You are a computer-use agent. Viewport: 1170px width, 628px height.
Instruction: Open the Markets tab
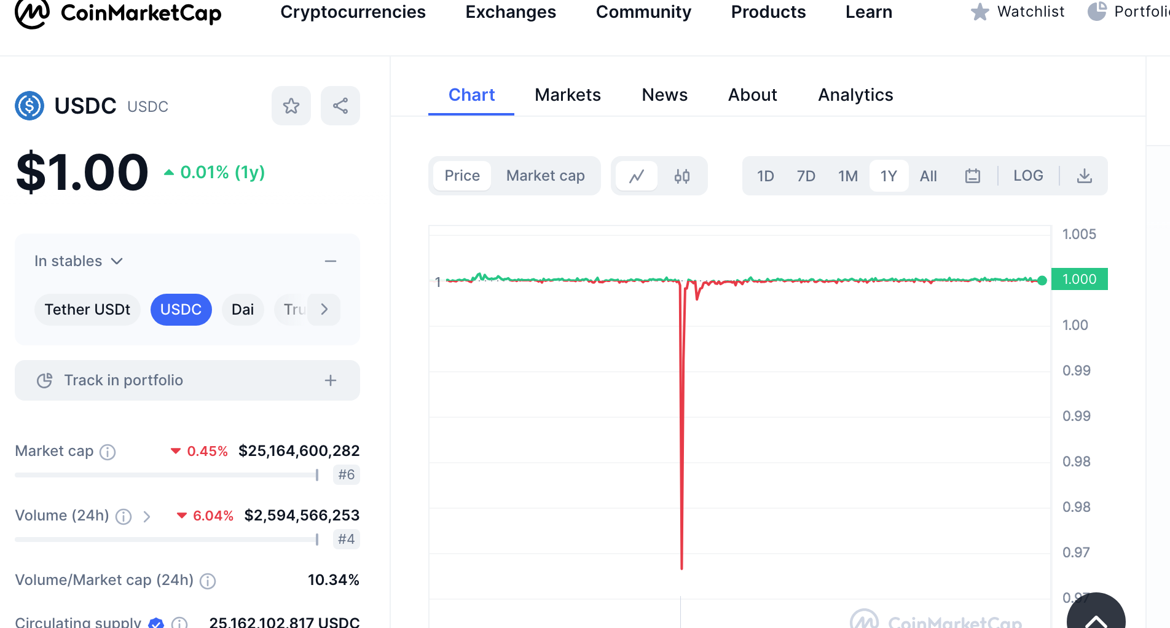[568, 95]
